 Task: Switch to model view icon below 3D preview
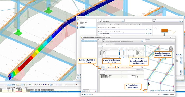pos(145,91)
